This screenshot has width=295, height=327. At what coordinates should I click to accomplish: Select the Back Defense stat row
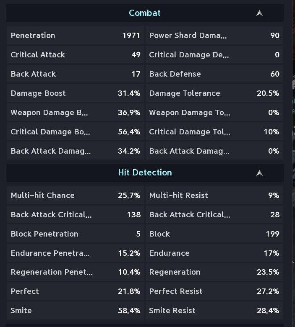(x=214, y=74)
